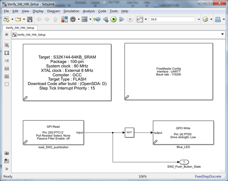Image resolution: width=228 pixels, height=181 pixels.
Task: Expand dropdown arrow next to New Model
Action: (x=12, y=19)
